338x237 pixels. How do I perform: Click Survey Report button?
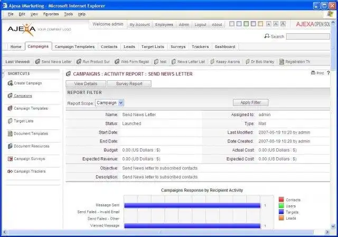tap(129, 83)
